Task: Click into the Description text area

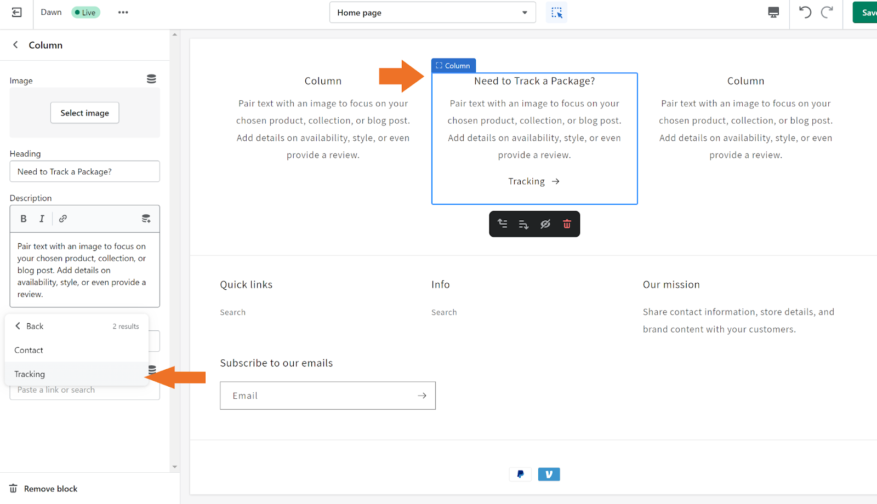Action: pos(85,270)
